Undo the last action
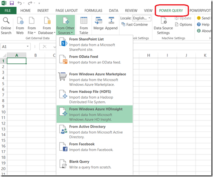The width and height of the screenshot is (213, 177). (20, 3)
